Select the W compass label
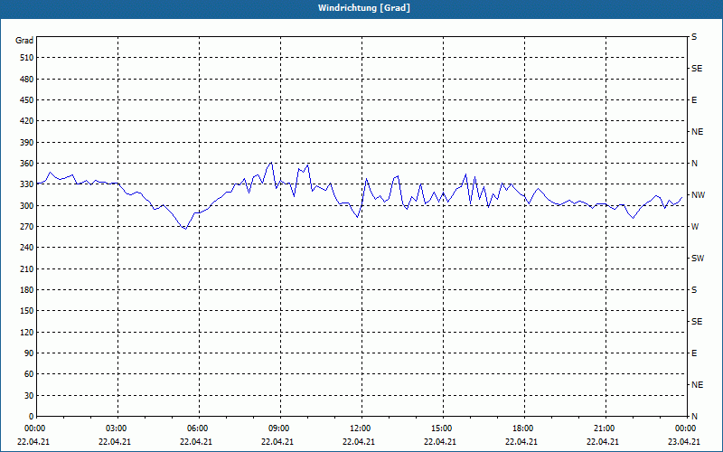The image size is (723, 452). 695,227
